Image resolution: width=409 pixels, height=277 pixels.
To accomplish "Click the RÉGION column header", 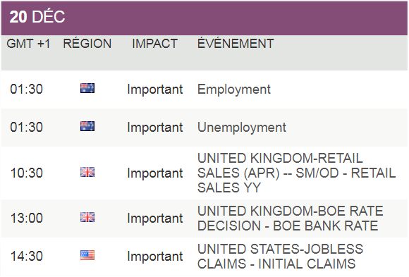I will click(x=87, y=43).
